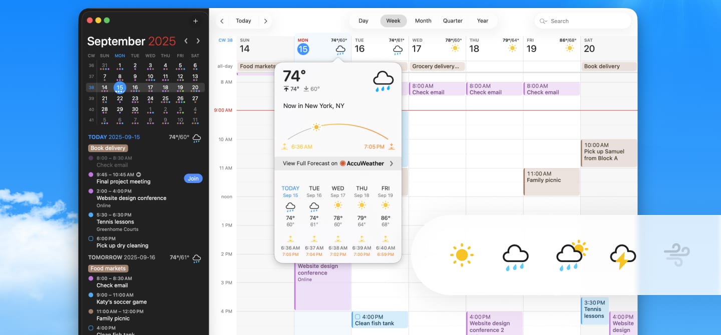Click thunderstorm icon in weather strip

coord(623,257)
